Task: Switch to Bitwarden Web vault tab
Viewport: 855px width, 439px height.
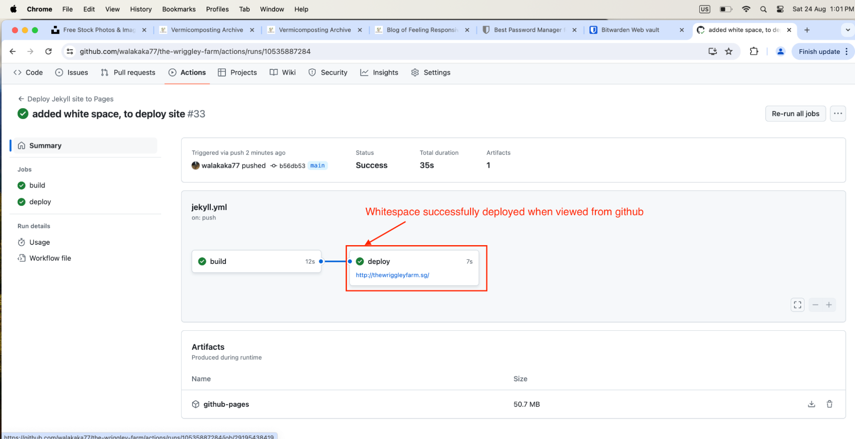Action: (630, 30)
